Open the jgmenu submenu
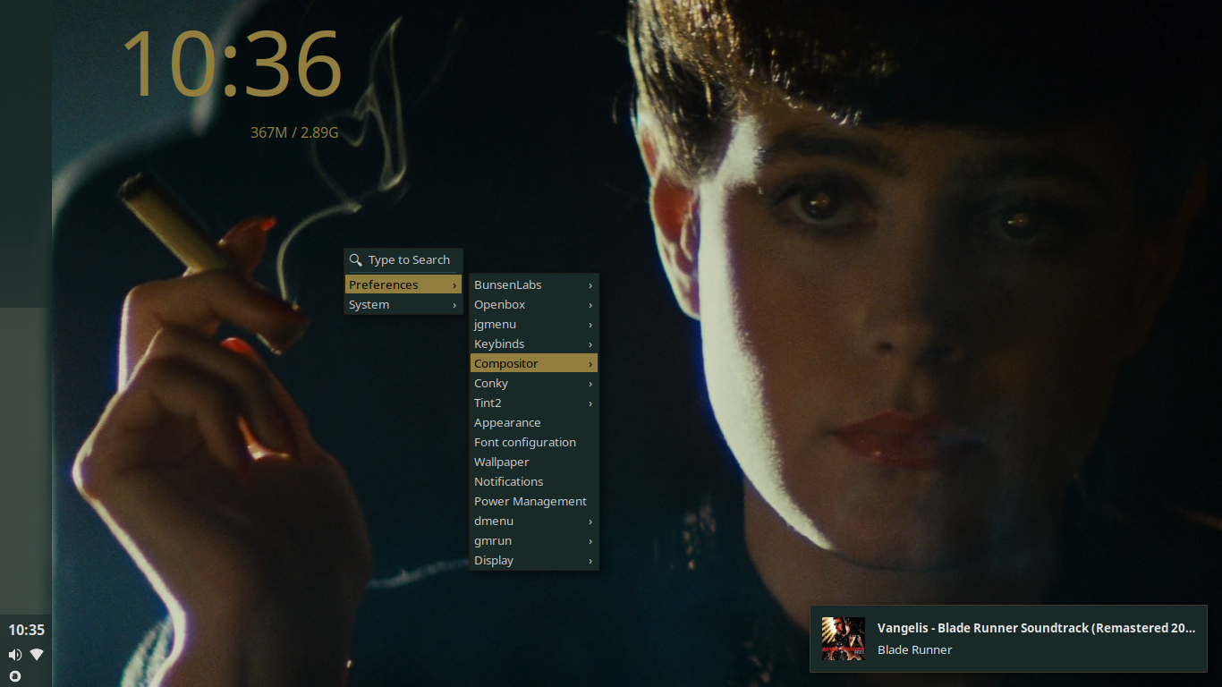This screenshot has height=687, width=1222. (534, 324)
